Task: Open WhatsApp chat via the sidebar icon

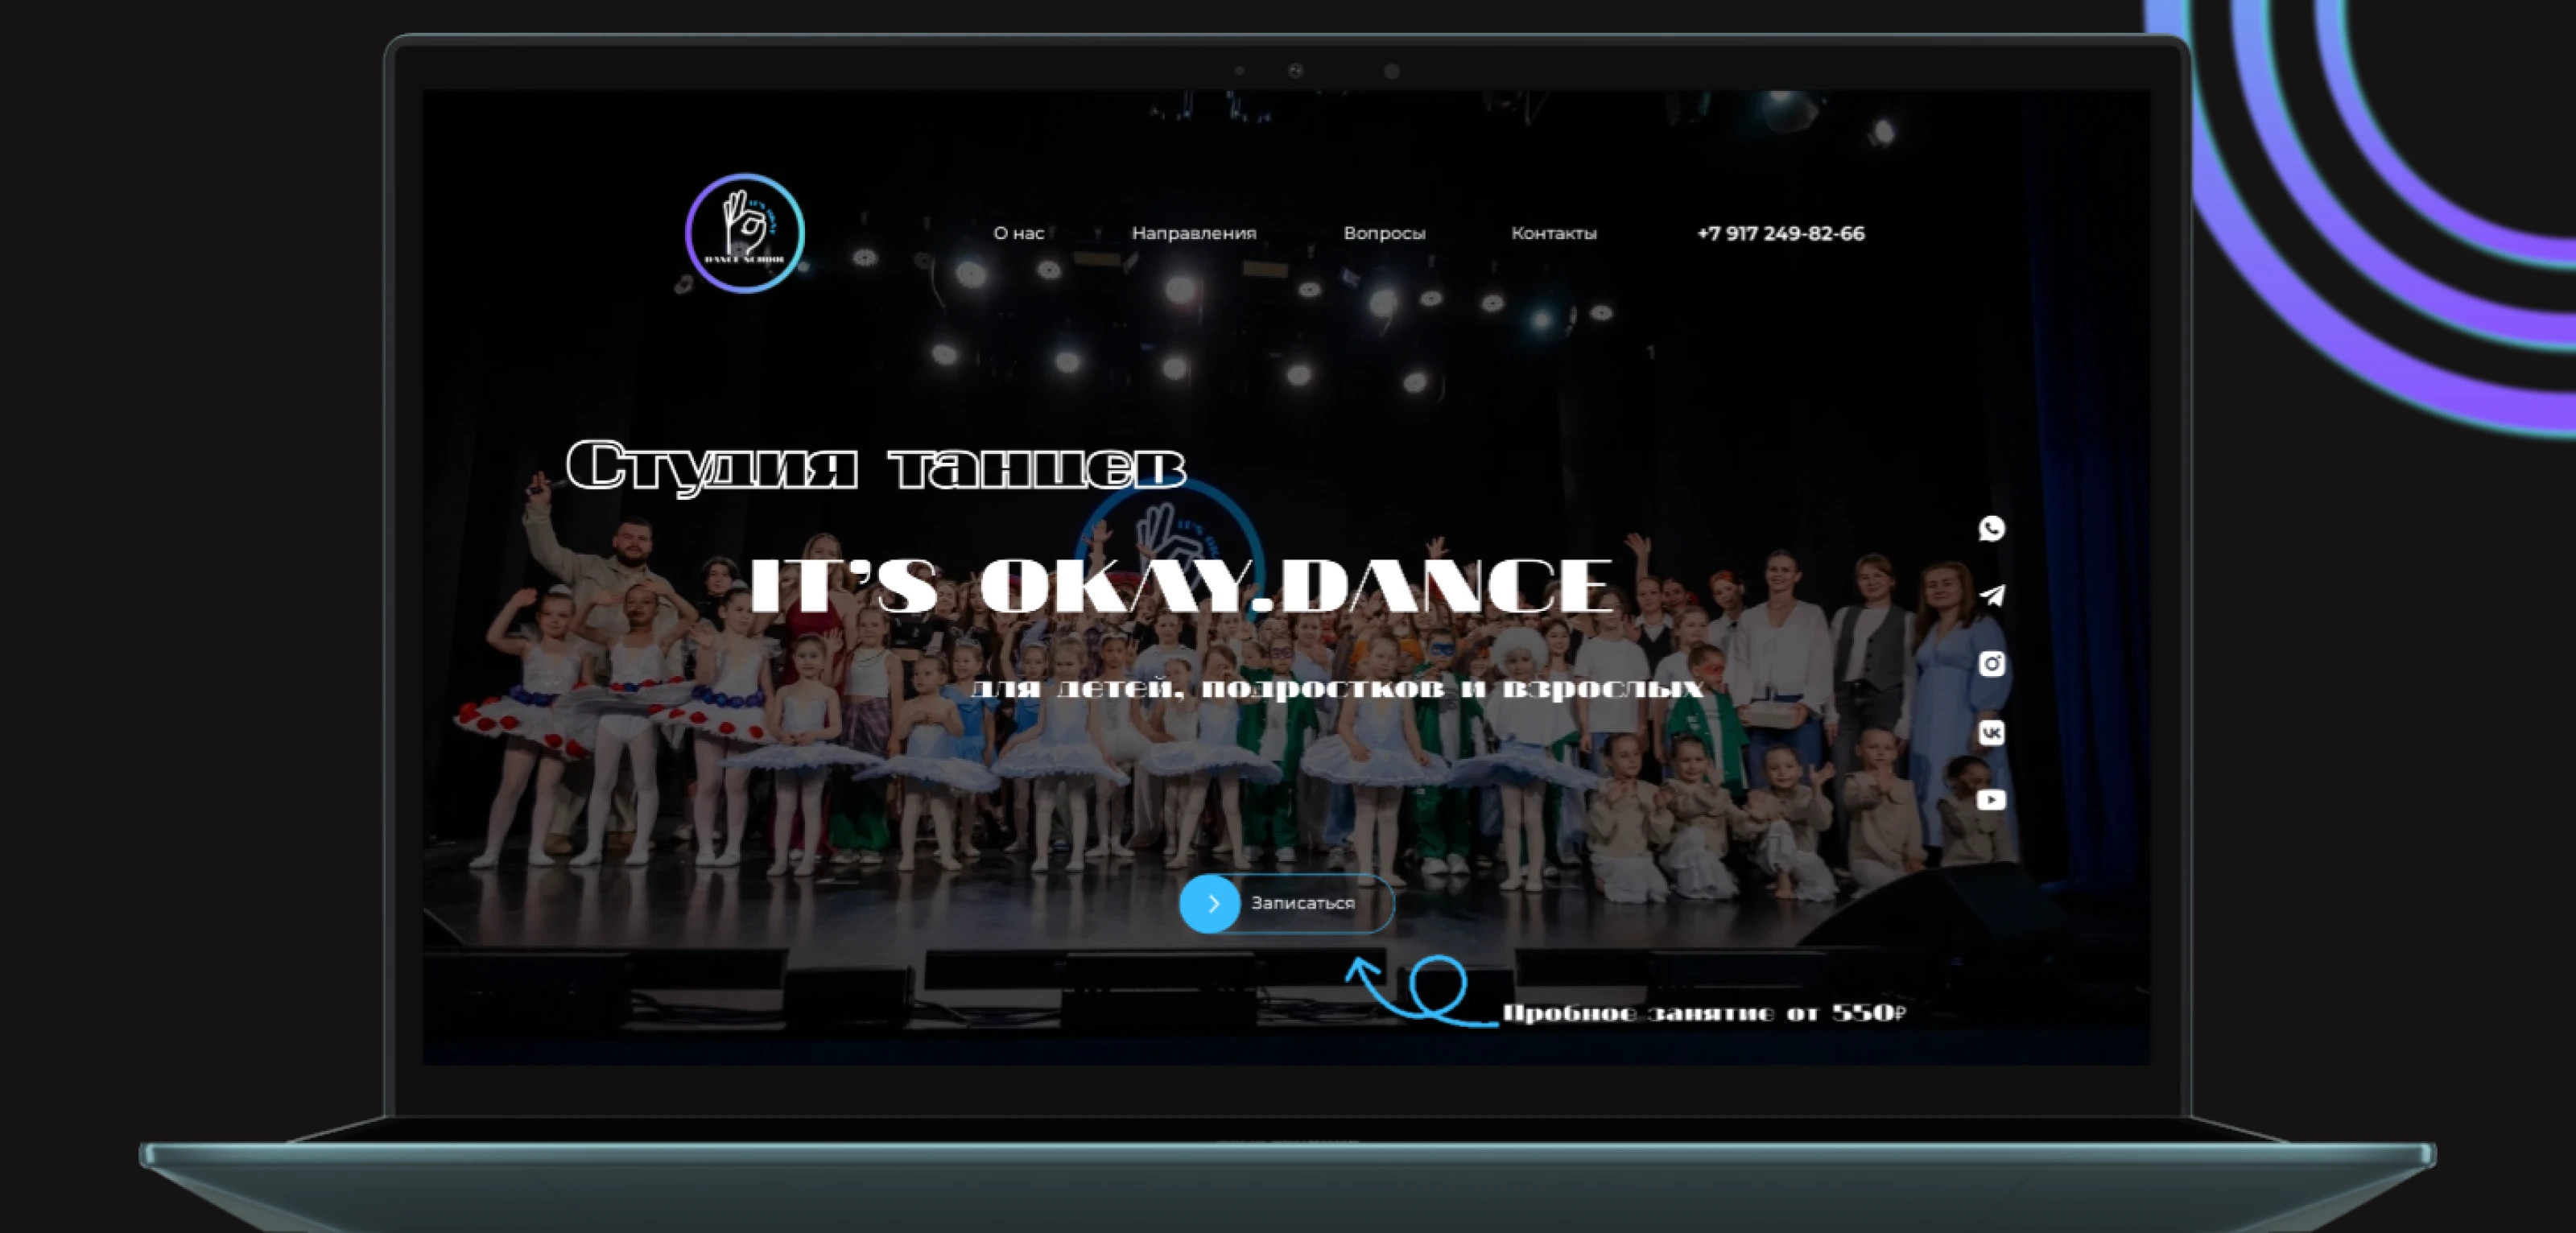Action: pyautogui.click(x=1993, y=528)
